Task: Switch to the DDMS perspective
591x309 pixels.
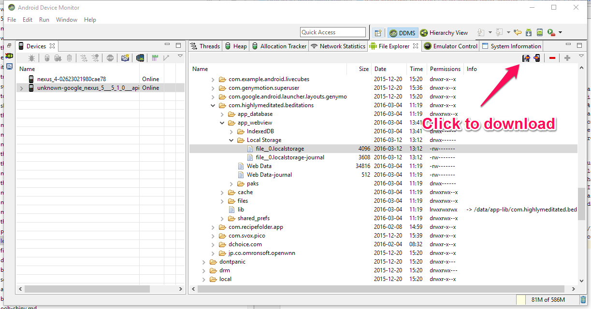Action: [x=402, y=33]
